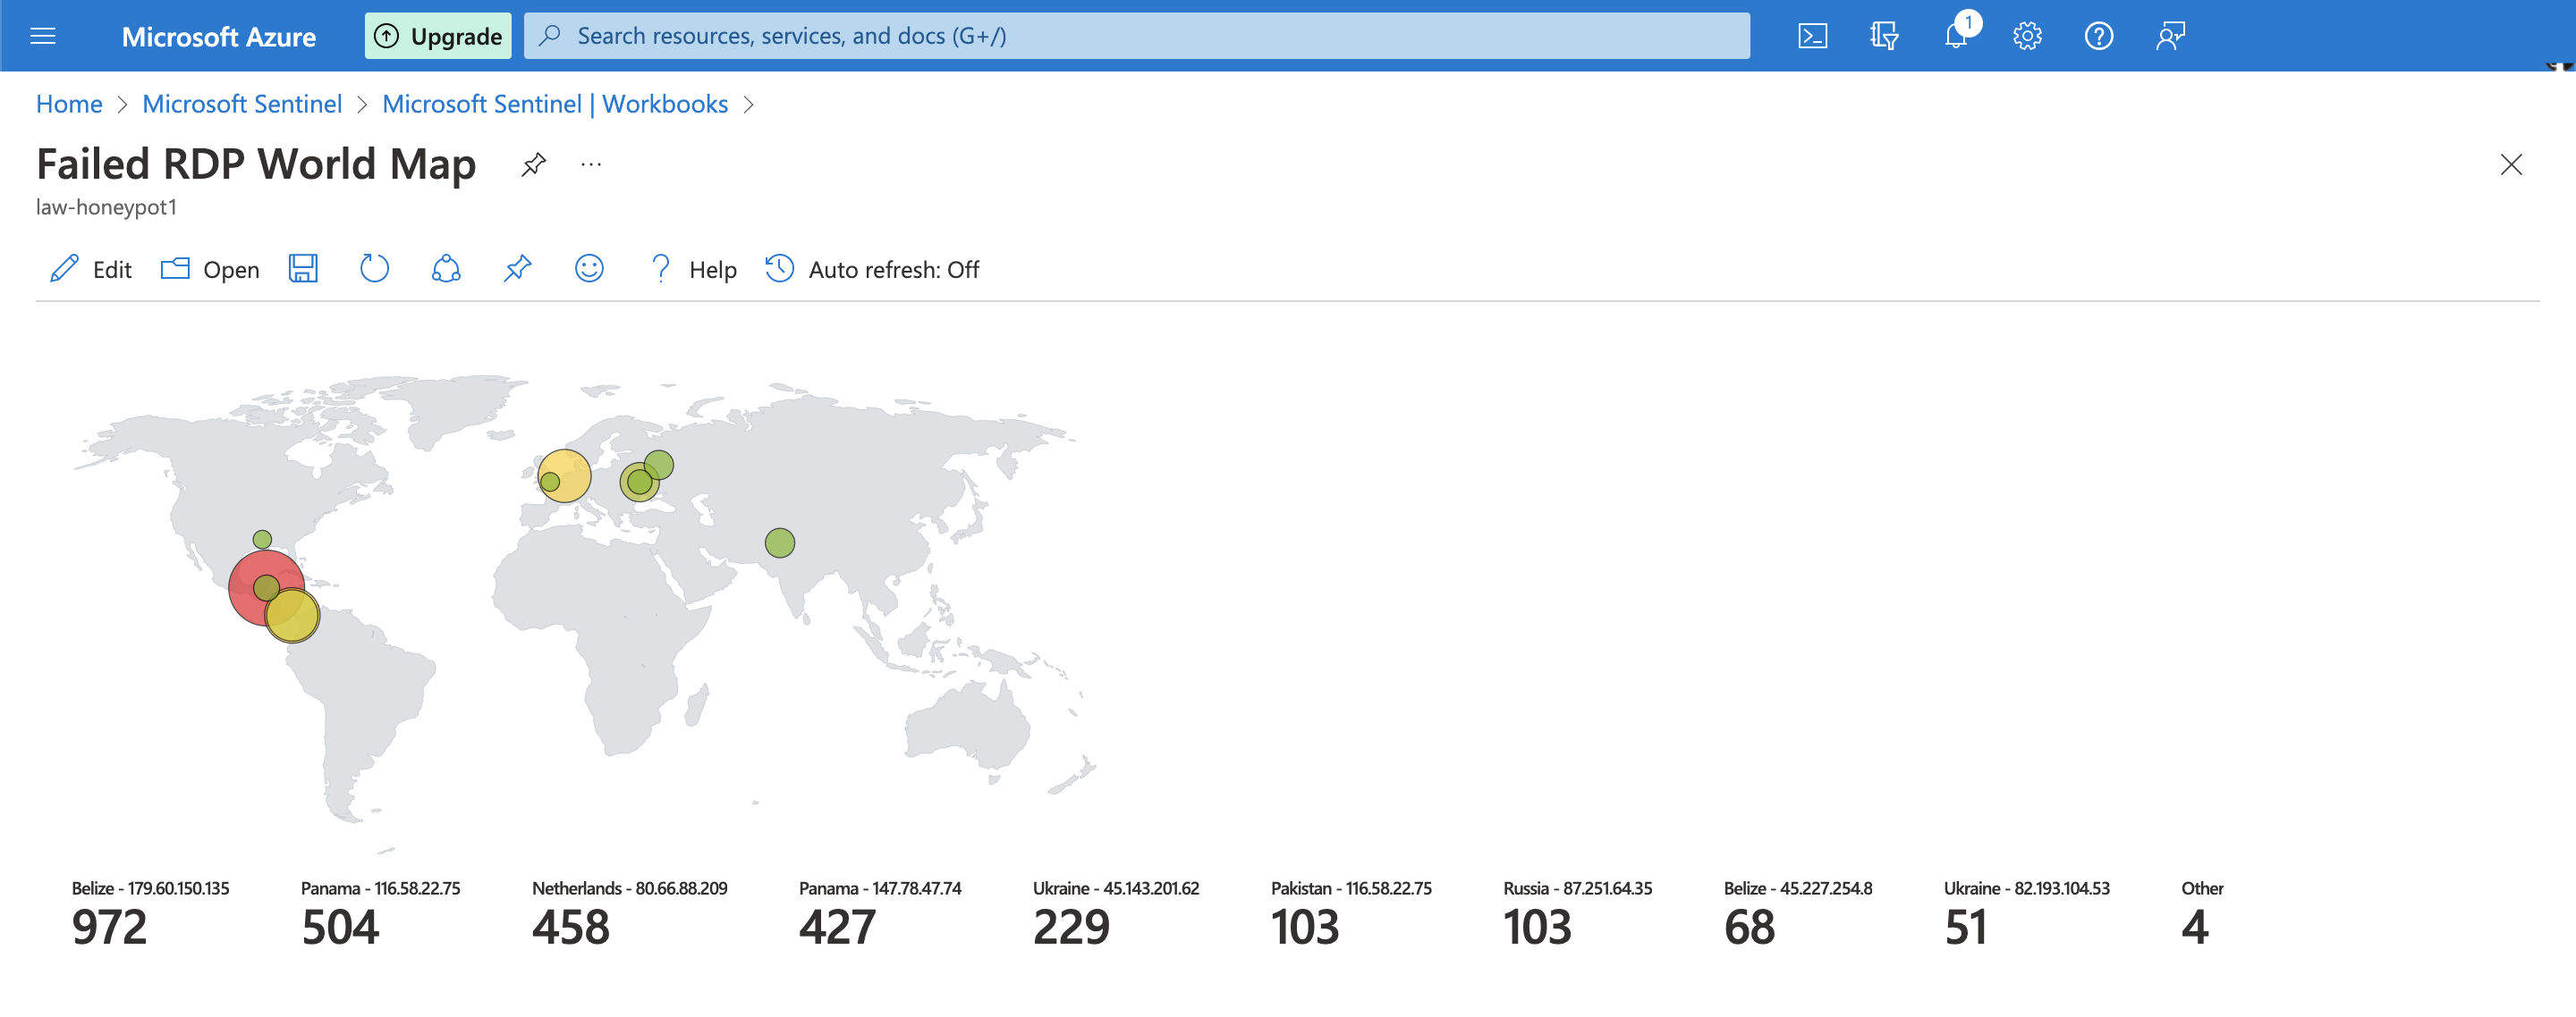Screen dimensions: 2576x1017
Task: Navigate to Home breadcrumb
Action: point(68,103)
